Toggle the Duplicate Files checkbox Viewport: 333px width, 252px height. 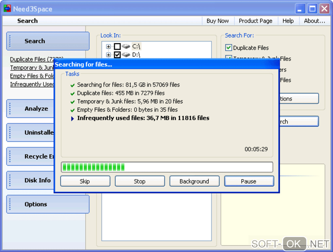(229, 48)
